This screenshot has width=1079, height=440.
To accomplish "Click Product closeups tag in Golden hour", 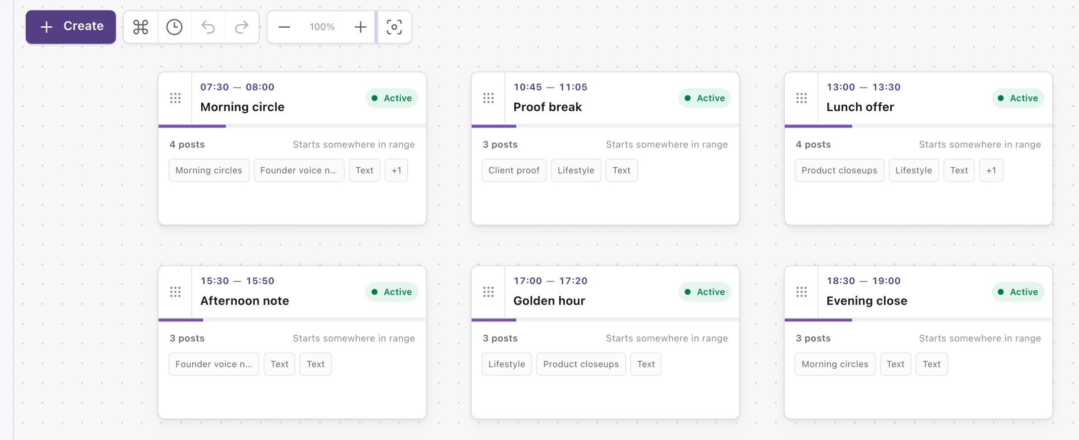I will tap(581, 364).
